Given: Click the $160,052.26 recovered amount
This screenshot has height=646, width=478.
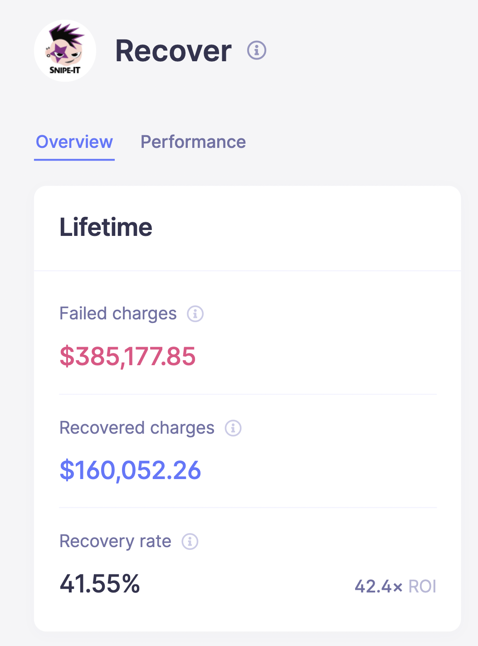Looking at the screenshot, I should [130, 470].
